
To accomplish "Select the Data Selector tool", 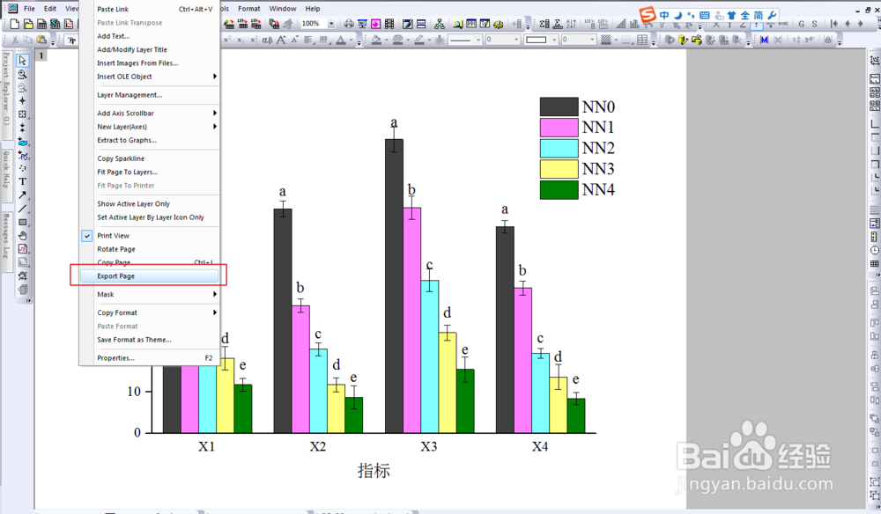I will [x=23, y=128].
